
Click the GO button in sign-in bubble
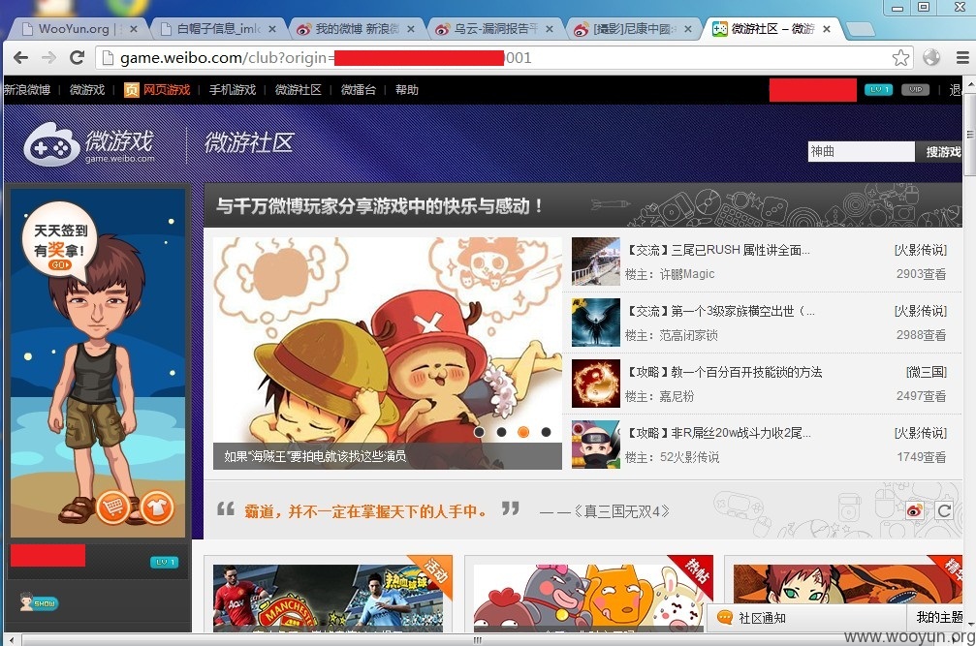click(x=60, y=264)
